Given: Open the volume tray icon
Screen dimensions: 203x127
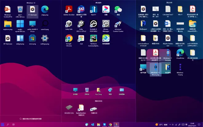Looking at the screenshot, I should (173, 125).
